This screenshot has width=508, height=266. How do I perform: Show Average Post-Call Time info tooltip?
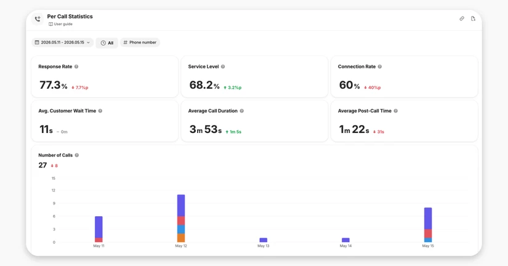coord(395,111)
